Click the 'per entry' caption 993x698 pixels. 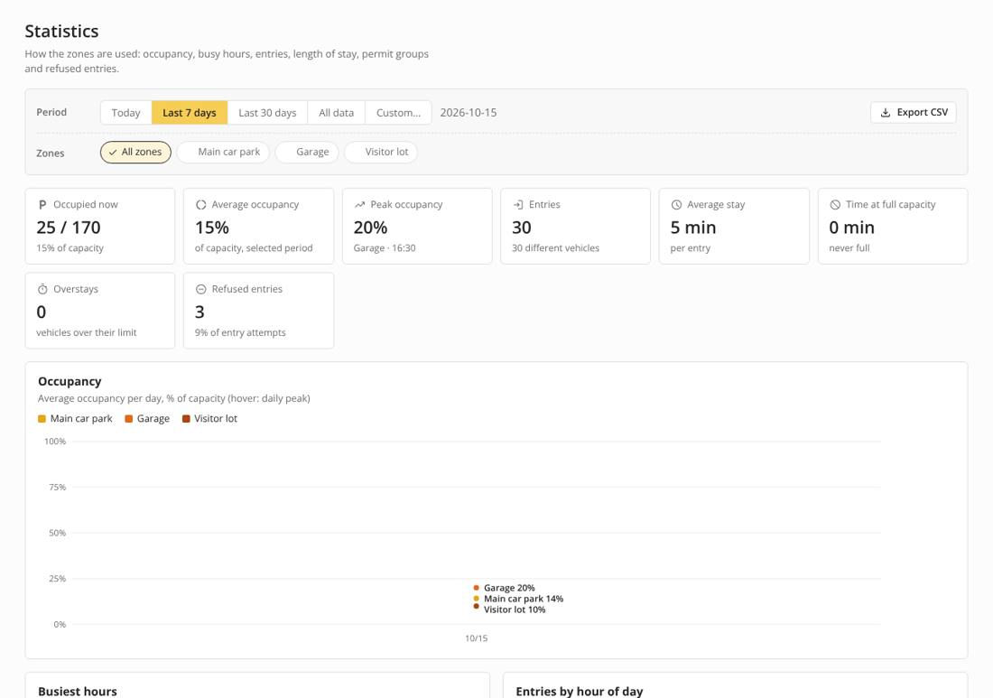pyautogui.click(x=690, y=248)
